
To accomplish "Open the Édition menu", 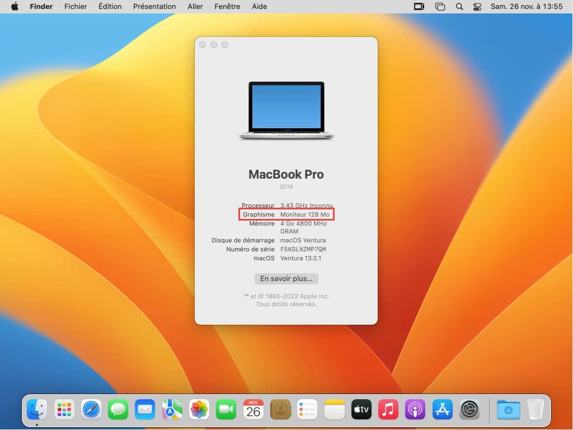I will pos(110,7).
